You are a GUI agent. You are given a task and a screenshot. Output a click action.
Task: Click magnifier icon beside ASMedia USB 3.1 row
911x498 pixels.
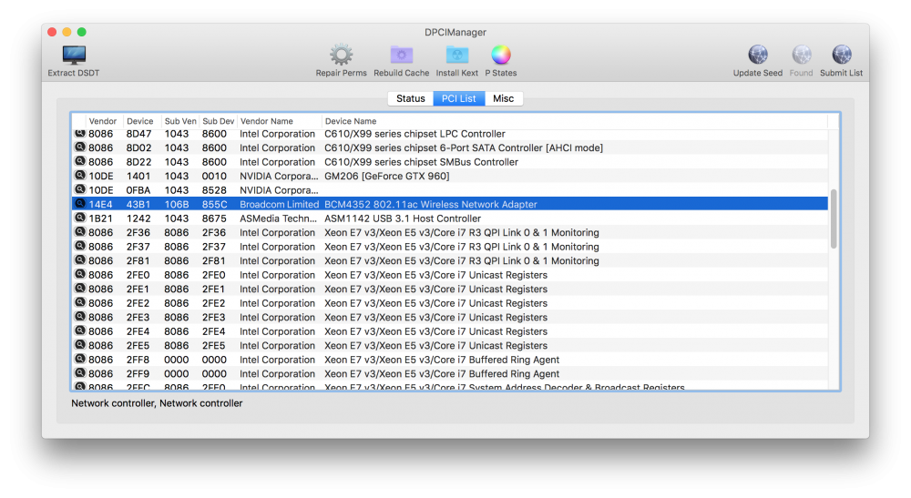(80, 218)
